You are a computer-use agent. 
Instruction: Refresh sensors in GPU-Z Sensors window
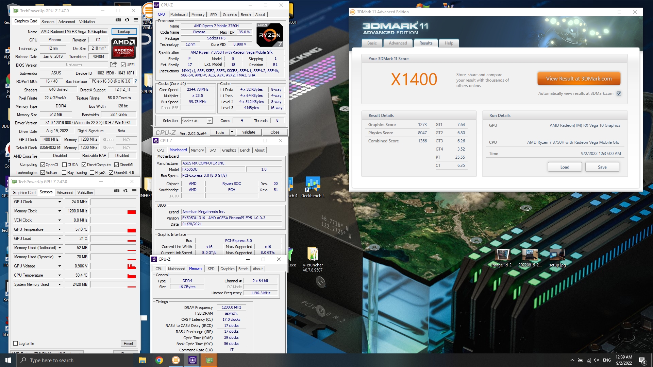(x=125, y=191)
